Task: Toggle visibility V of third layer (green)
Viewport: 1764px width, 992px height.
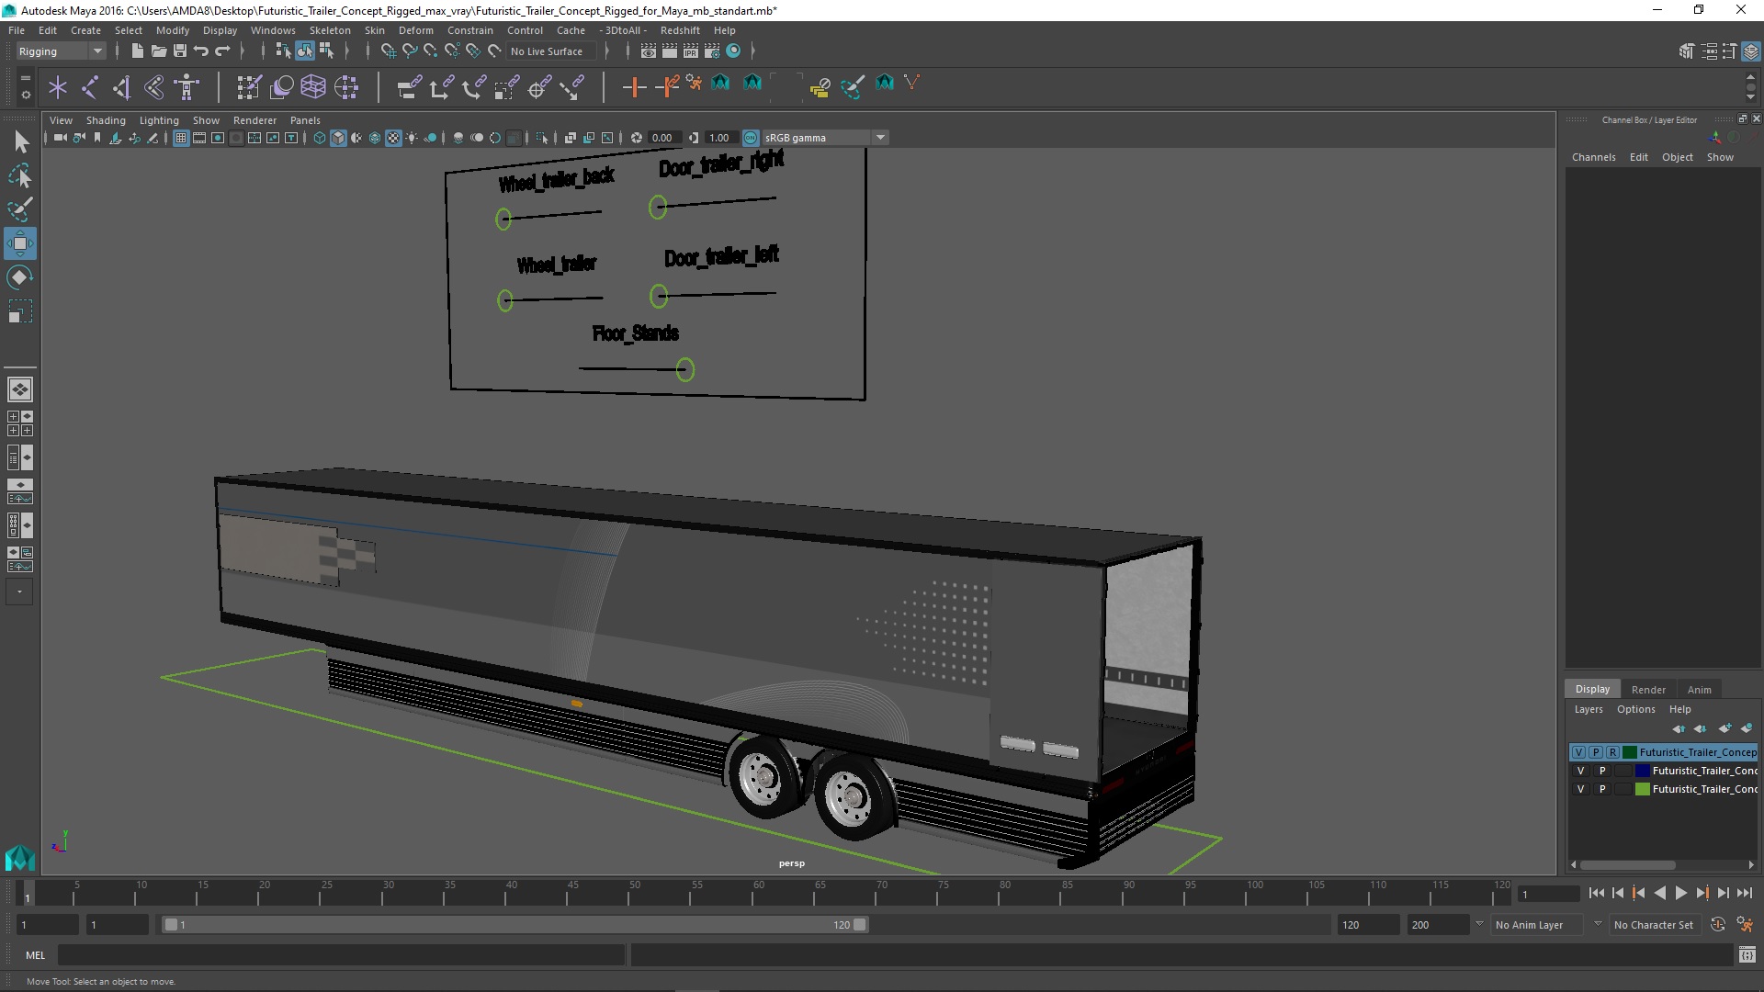Action: 1580,789
